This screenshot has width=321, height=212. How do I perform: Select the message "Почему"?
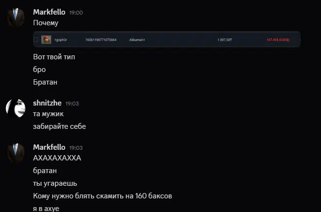pyautogui.click(x=46, y=23)
